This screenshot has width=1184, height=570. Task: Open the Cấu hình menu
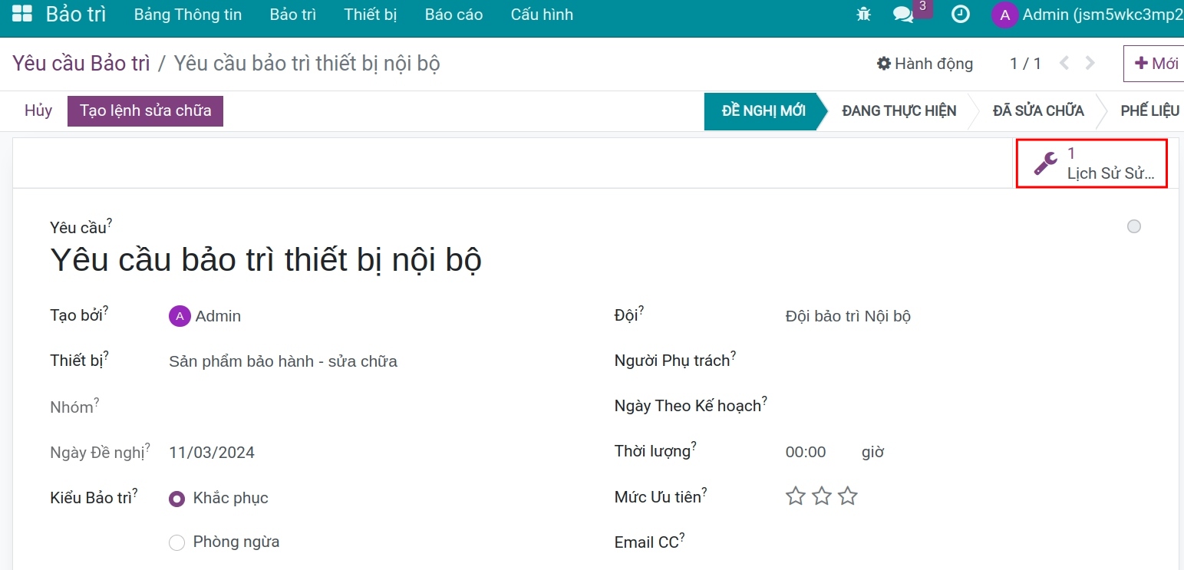pos(542,15)
